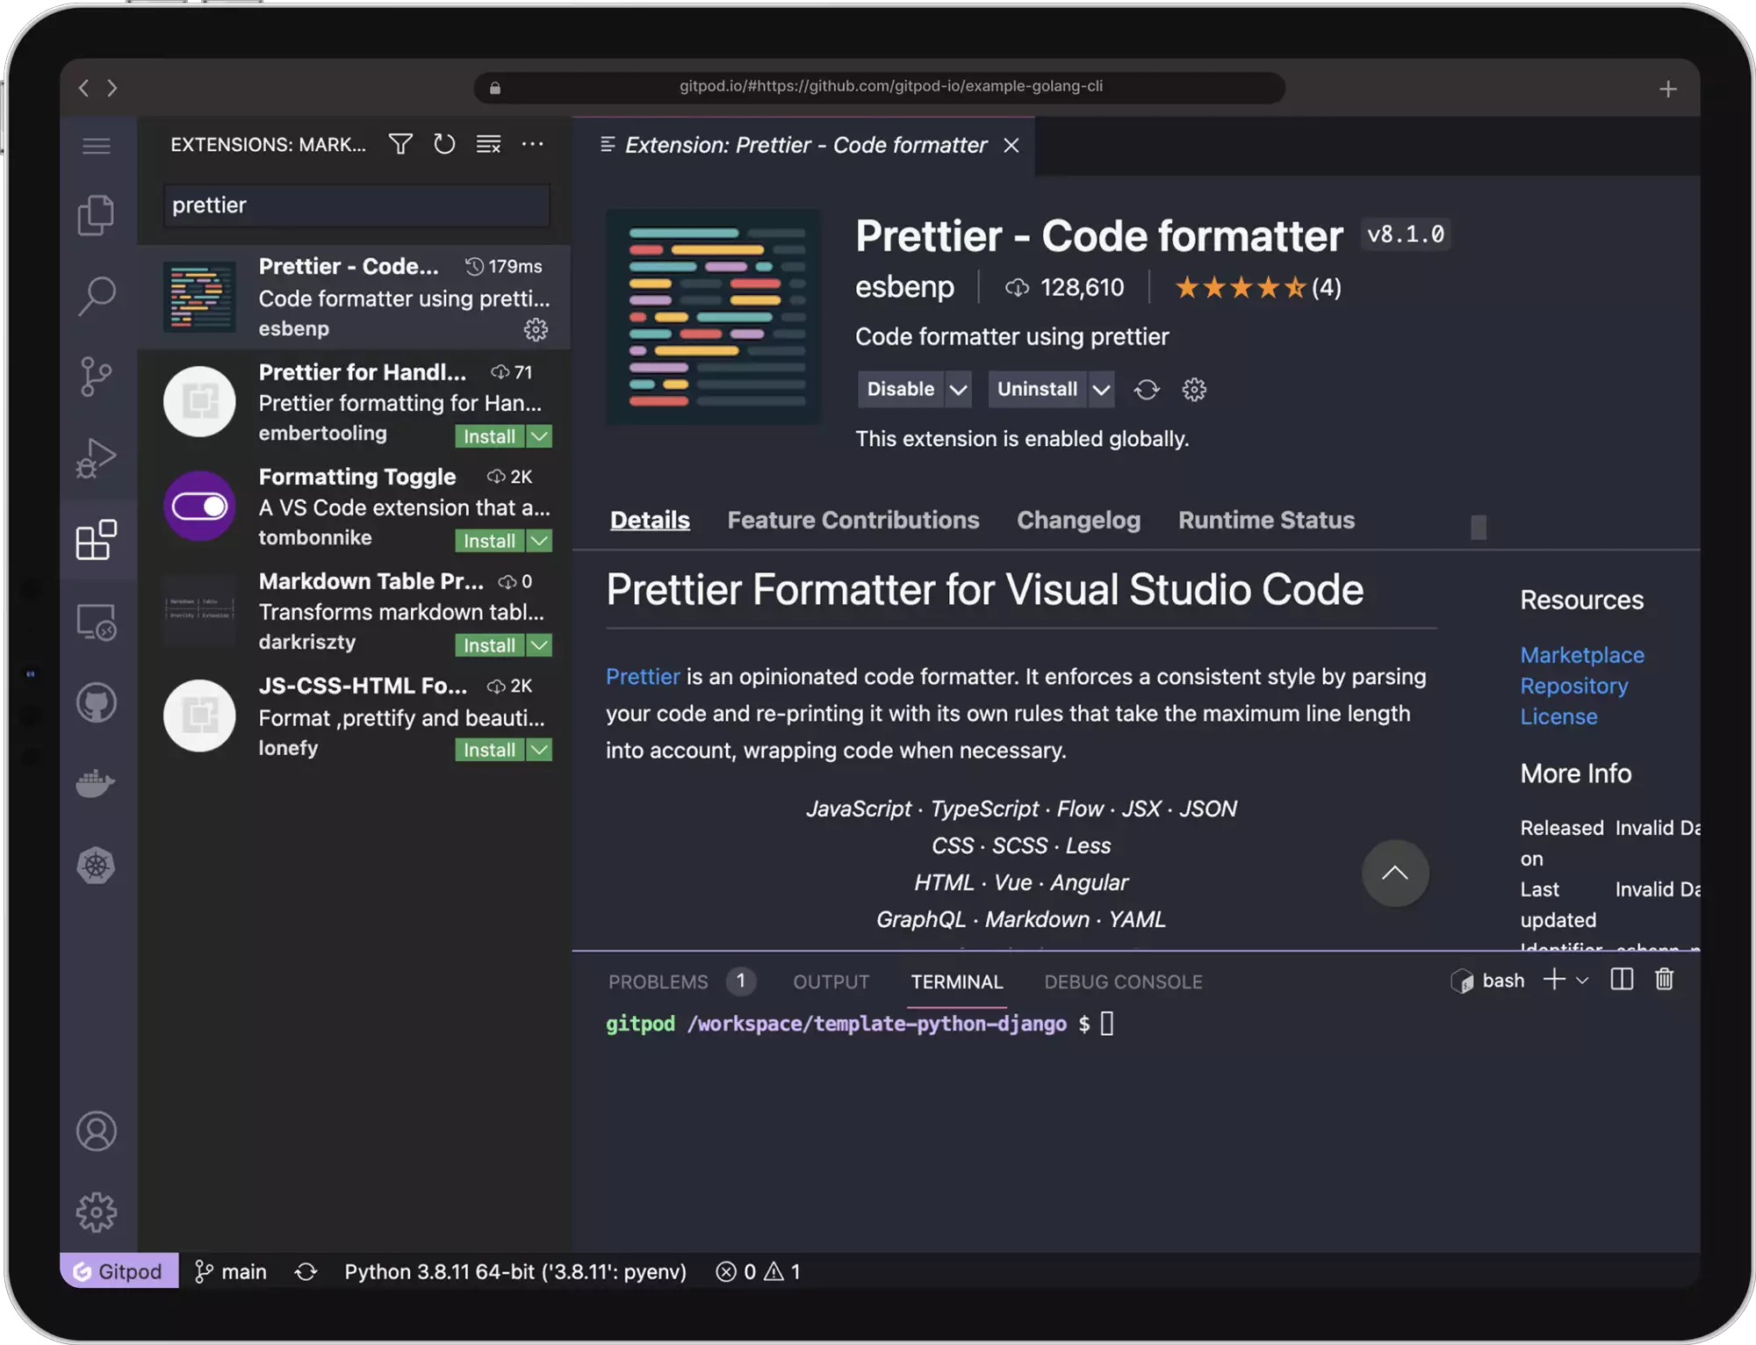Open manage gear for Prettier list item

(x=536, y=329)
